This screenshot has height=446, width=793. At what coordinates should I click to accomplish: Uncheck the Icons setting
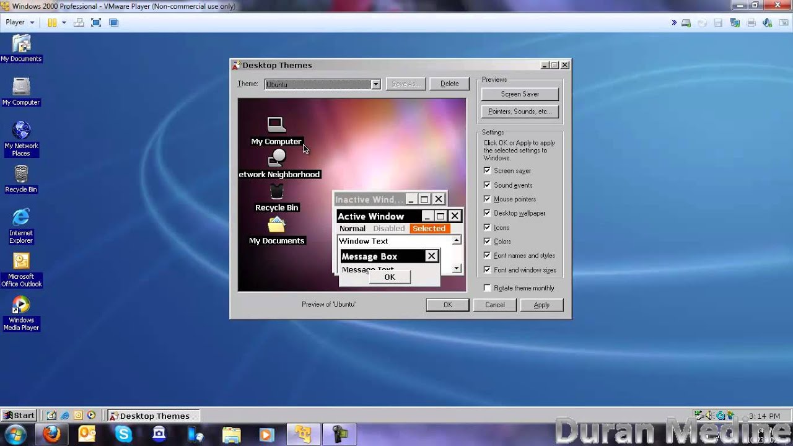coord(487,227)
